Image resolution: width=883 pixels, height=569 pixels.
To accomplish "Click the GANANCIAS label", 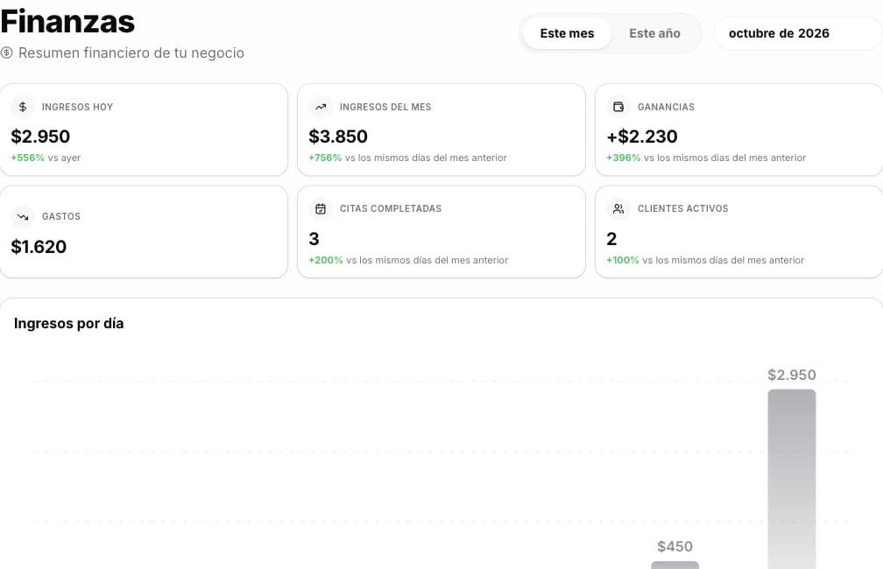I will click(x=666, y=107).
